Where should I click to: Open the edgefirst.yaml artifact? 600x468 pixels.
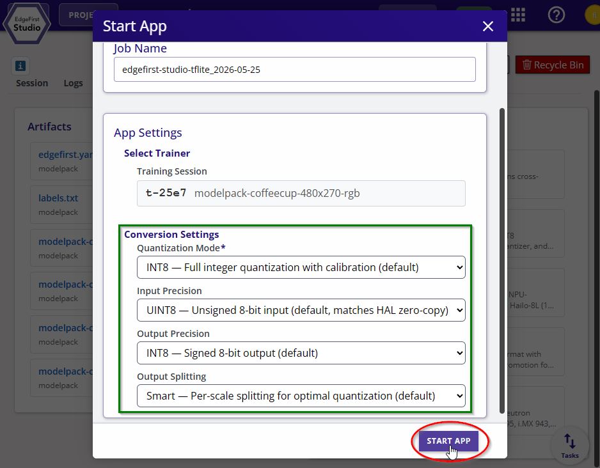click(65, 155)
